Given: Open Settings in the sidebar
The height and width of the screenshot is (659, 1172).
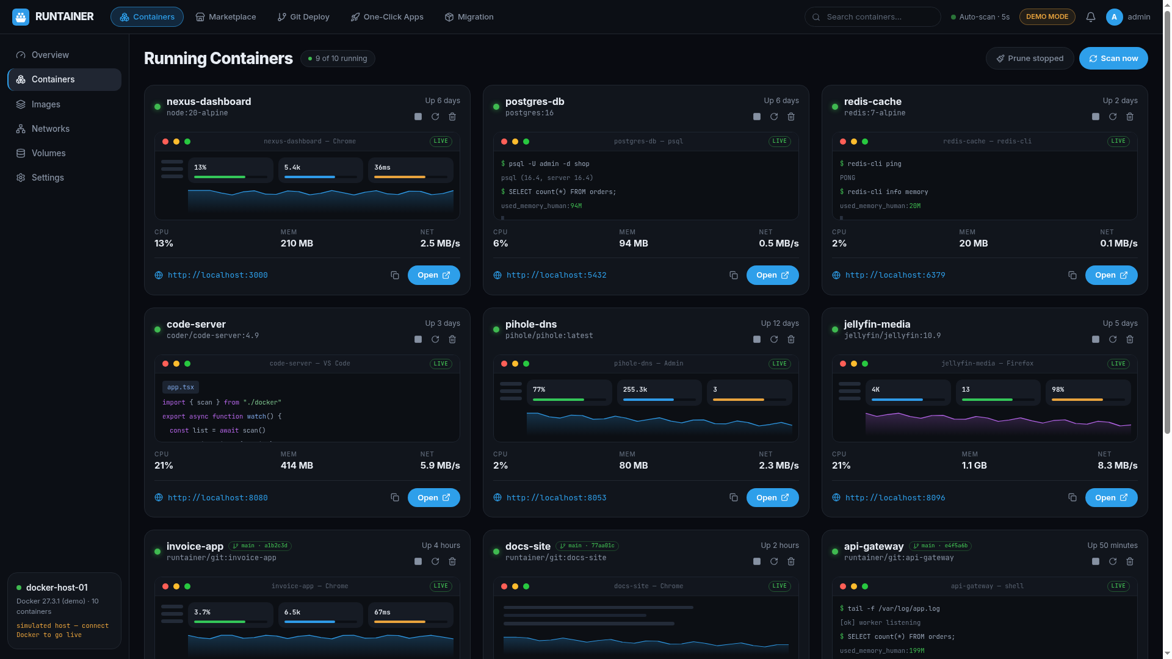Looking at the screenshot, I should click(64, 178).
